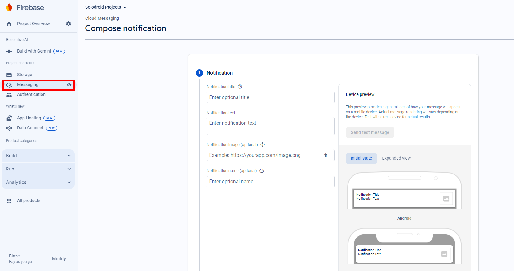Expand the Run category
Screen dimensions: 514x271
38,169
